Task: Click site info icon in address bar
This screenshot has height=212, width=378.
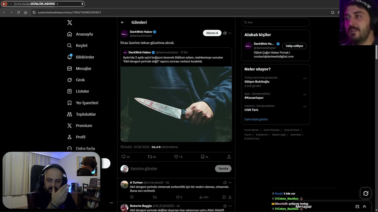Action: pyautogui.click(x=34, y=12)
